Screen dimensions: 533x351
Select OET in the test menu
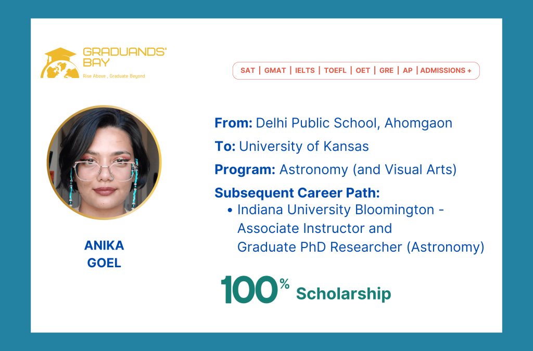tap(363, 71)
